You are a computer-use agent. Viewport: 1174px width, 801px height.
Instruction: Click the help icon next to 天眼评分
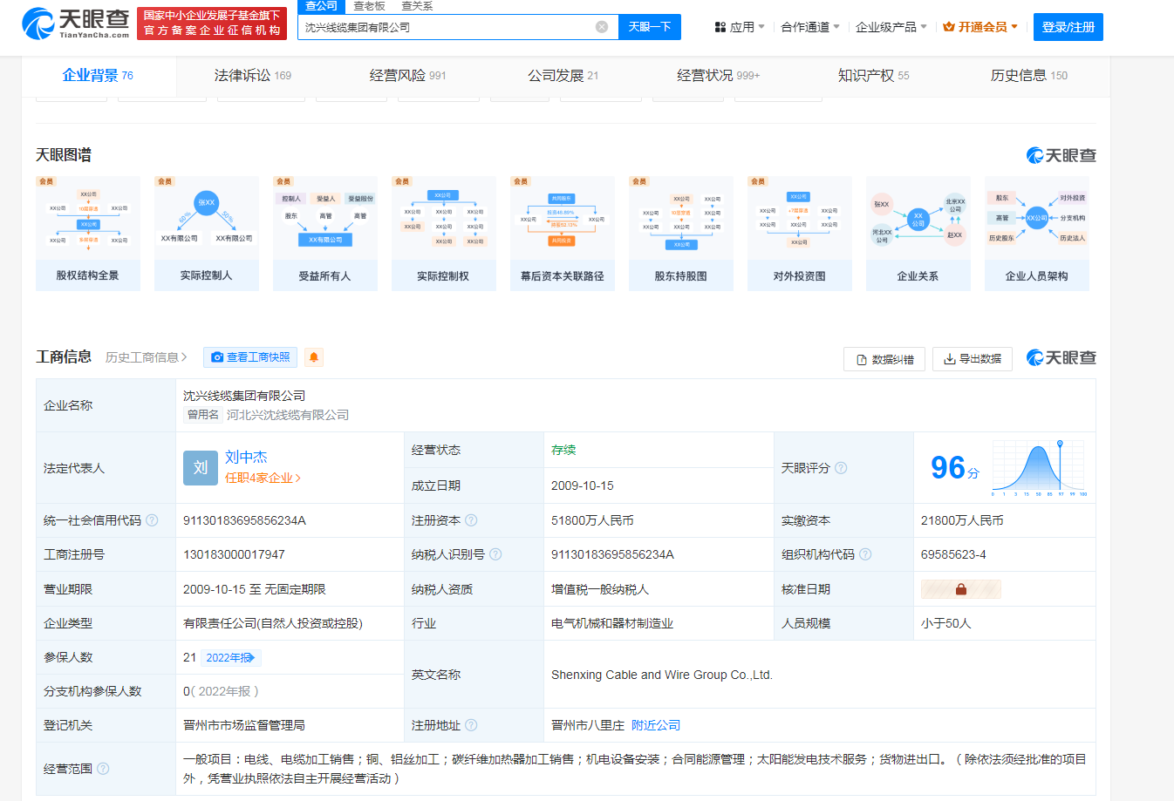[841, 468]
